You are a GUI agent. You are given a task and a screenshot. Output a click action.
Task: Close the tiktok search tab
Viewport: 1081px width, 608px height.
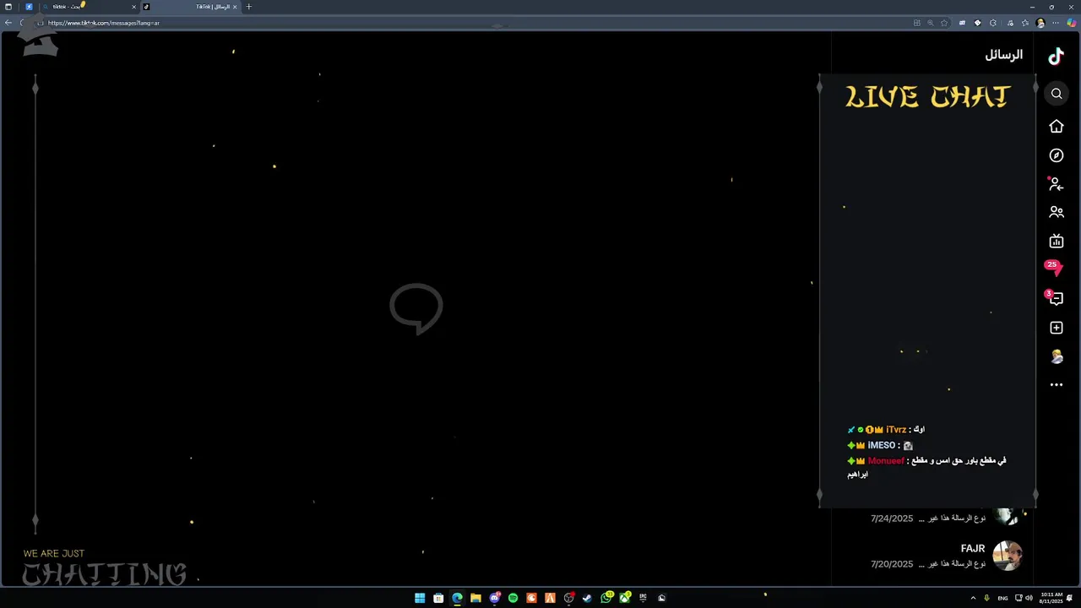tap(133, 7)
